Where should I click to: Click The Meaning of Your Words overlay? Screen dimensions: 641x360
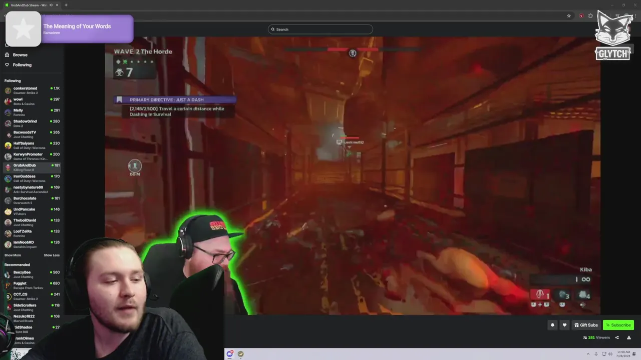(77, 26)
